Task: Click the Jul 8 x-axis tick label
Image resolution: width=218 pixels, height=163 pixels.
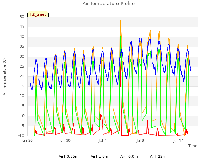Action: coord(140,141)
